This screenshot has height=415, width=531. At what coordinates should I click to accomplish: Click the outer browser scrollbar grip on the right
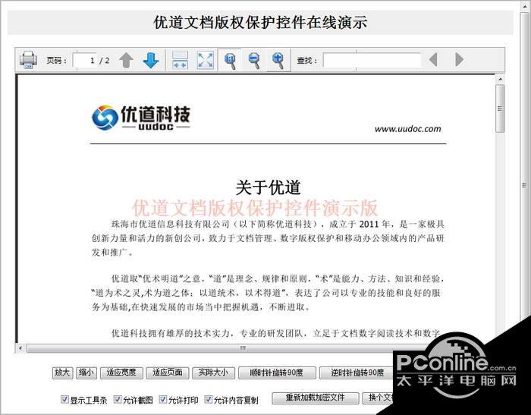coord(525,185)
